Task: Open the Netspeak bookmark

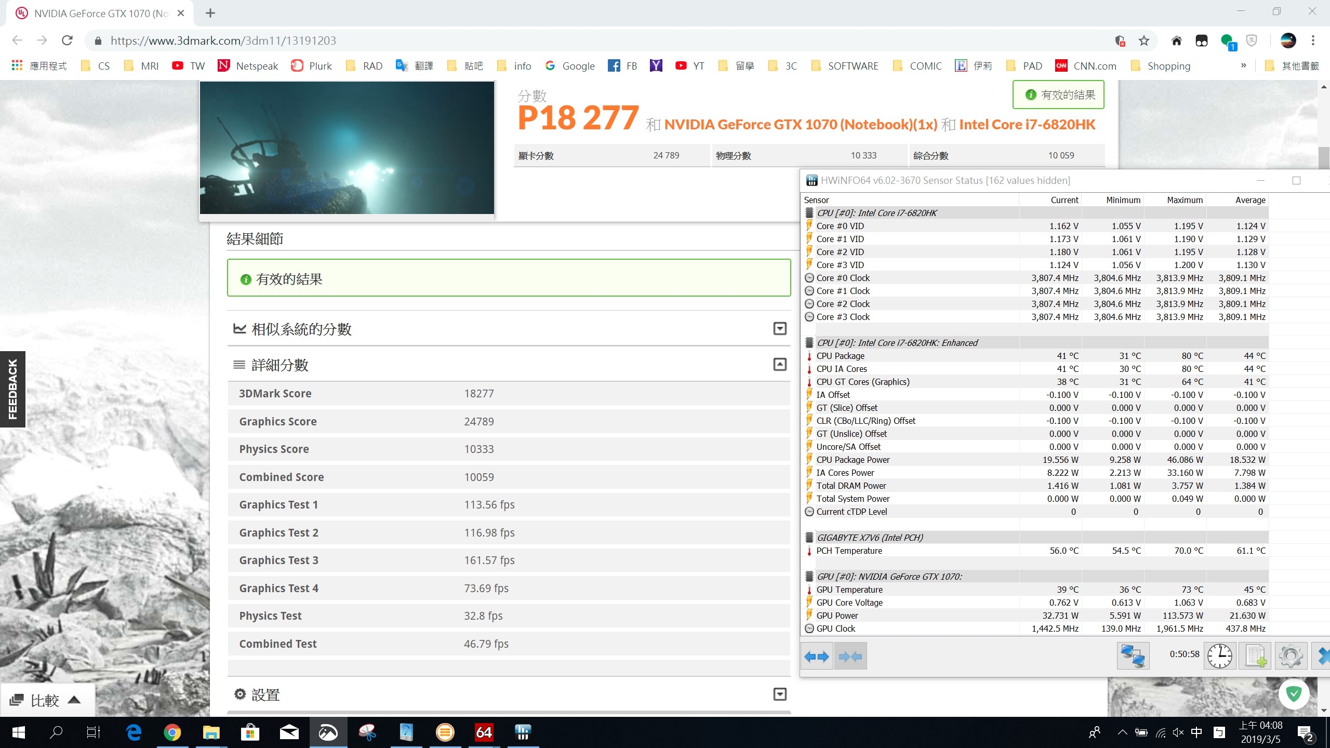Action: click(x=248, y=66)
